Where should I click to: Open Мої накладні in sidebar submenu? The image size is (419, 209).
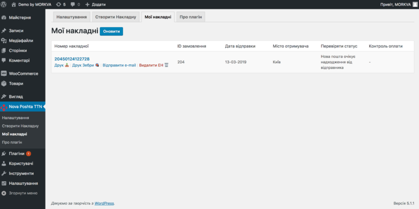pyautogui.click(x=15, y=134)
